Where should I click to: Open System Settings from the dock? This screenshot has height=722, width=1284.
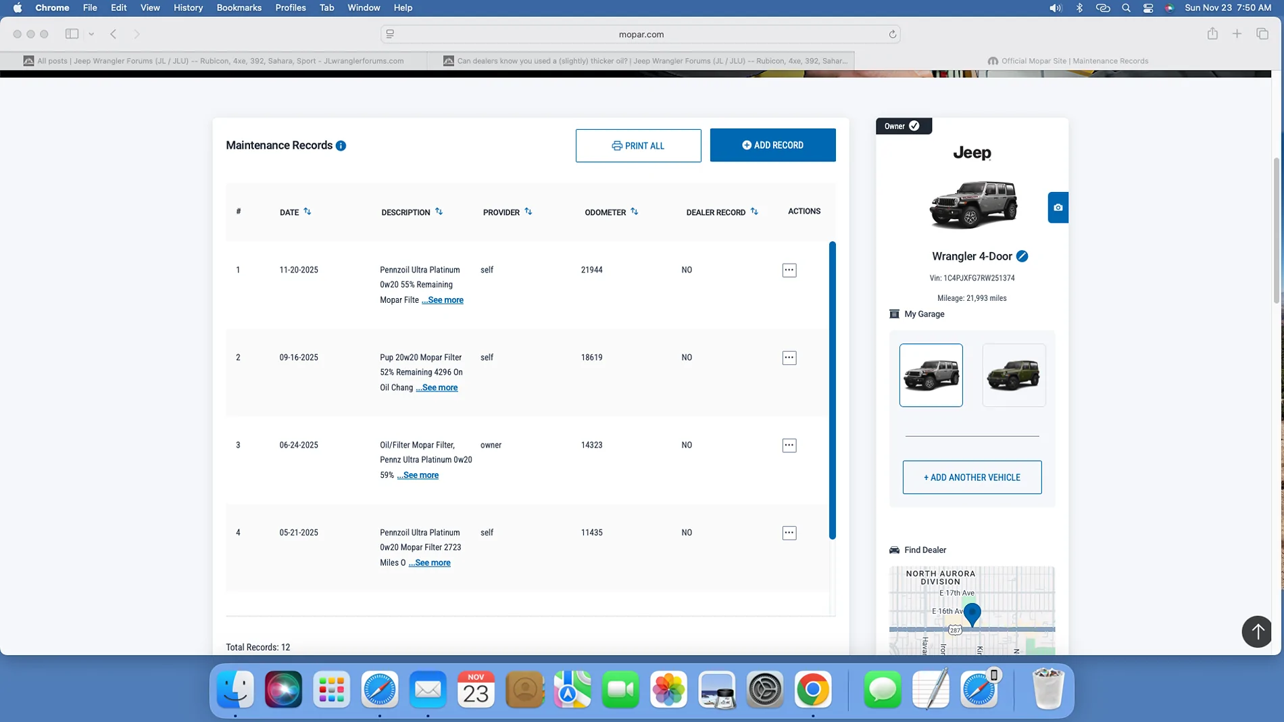[x=764, y=690]
